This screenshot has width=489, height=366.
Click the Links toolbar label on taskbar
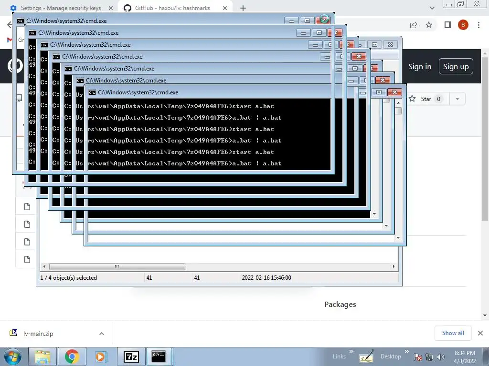click(x=339, y=356)
